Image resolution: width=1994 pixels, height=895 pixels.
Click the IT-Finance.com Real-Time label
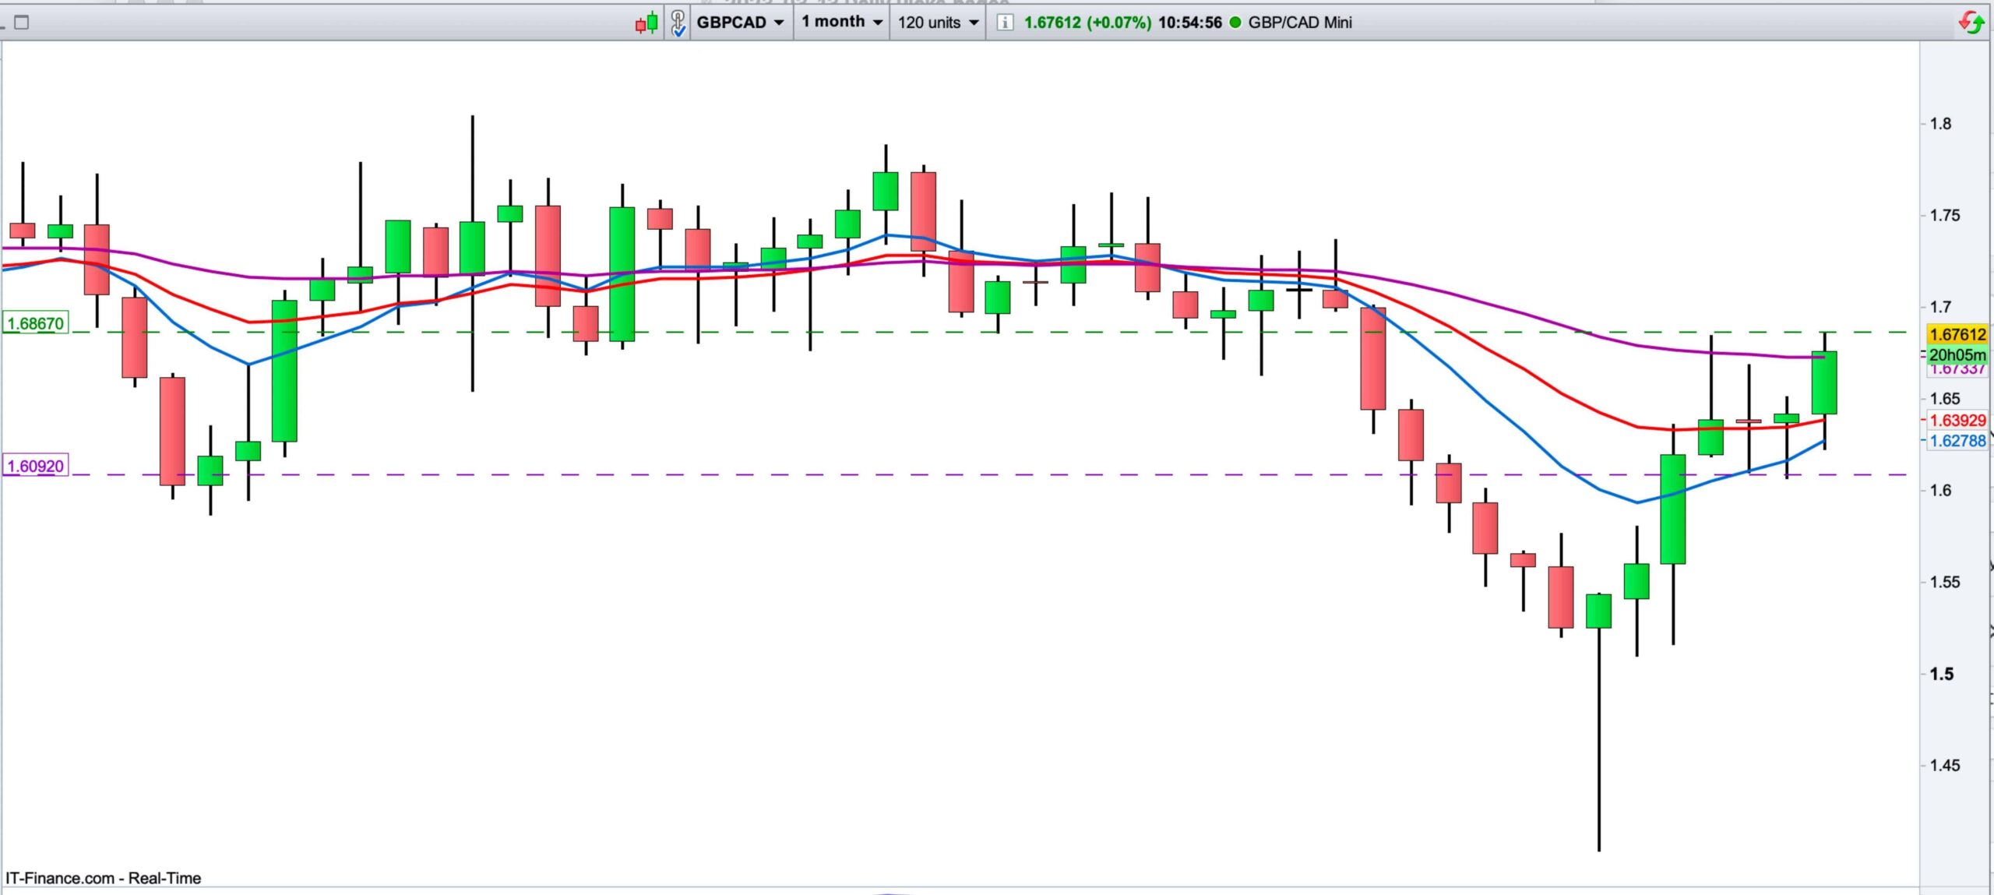coord(103,878)
